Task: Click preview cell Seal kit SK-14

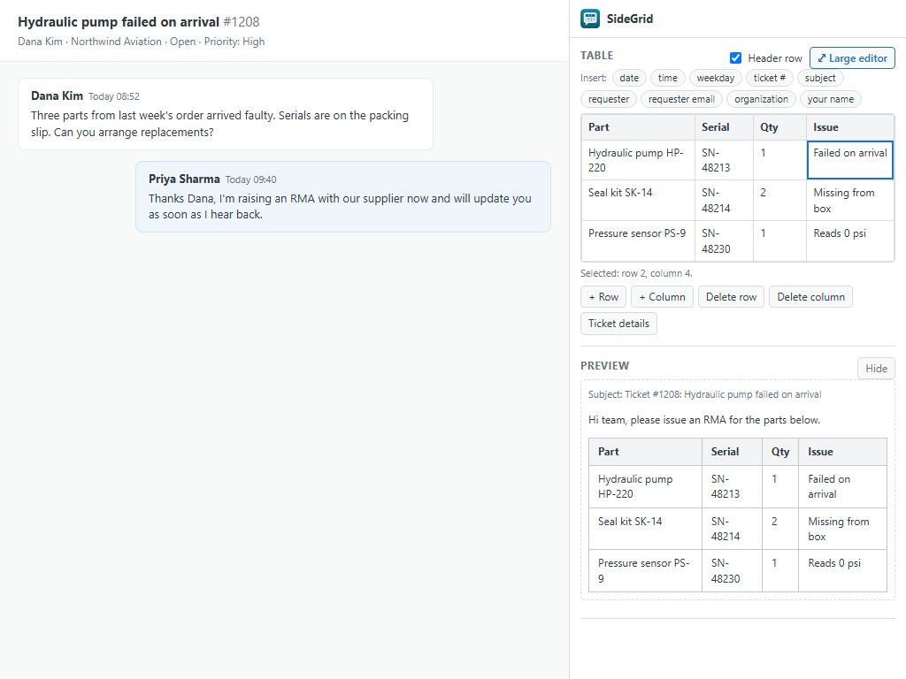Action: point(645,529)
